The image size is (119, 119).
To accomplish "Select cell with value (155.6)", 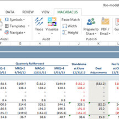I will [61, 113].
